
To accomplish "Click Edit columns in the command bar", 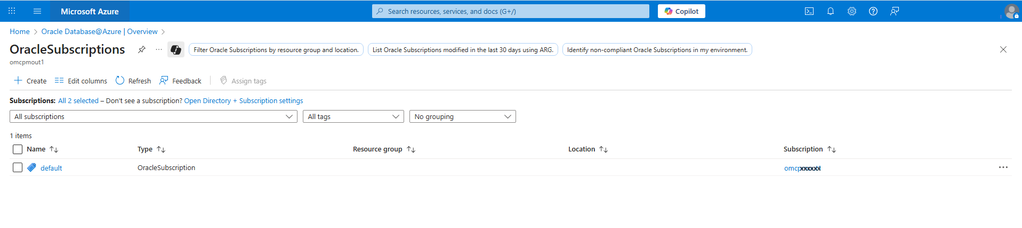I will [x=81, y=81].
